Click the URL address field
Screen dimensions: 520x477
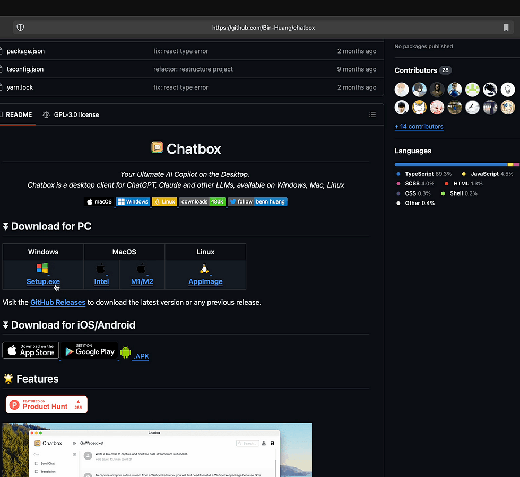pyautogui.click(x=263, y=28)
